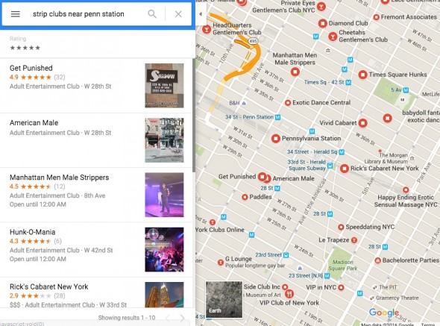
Task: Click the Hunk-O-Mania photo thumbnail
Action: (164, 249)
